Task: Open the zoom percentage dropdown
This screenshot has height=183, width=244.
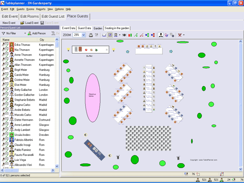Action: (84, 35)
